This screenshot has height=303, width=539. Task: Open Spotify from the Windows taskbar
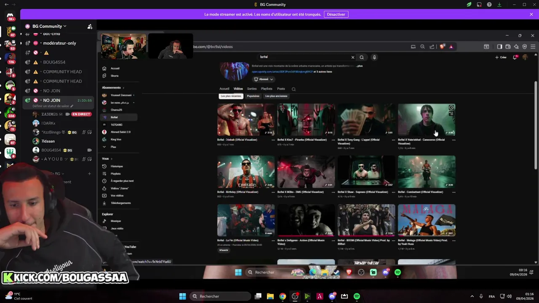pos(357,296)
